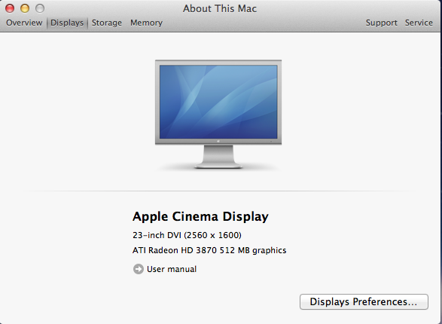Select the Apple Cinema Display heading
The image size is (442, 324).
click(x=200, y=216)
